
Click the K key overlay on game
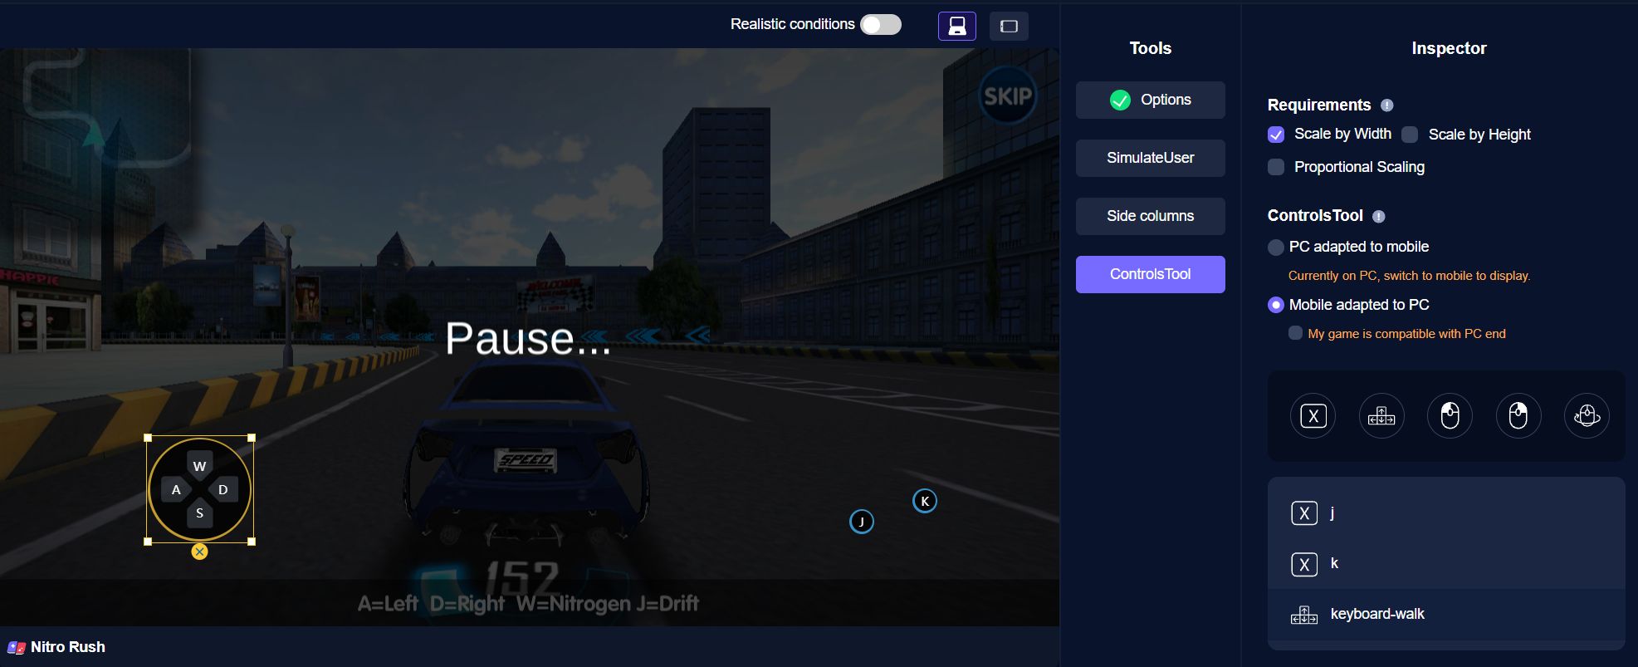click(x=925, y=501)
